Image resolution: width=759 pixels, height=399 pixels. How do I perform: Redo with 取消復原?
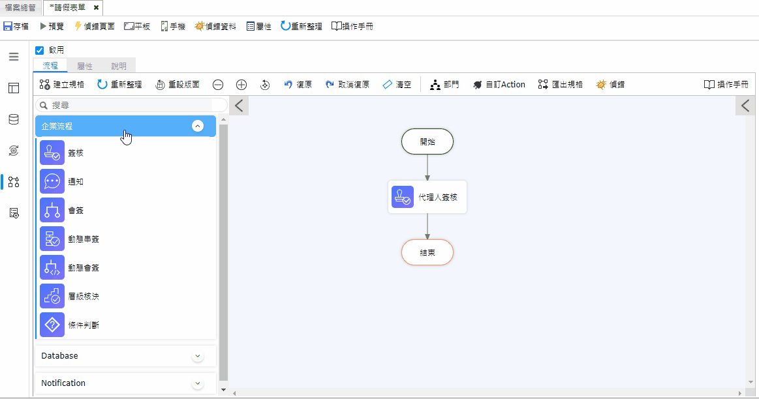347,85
